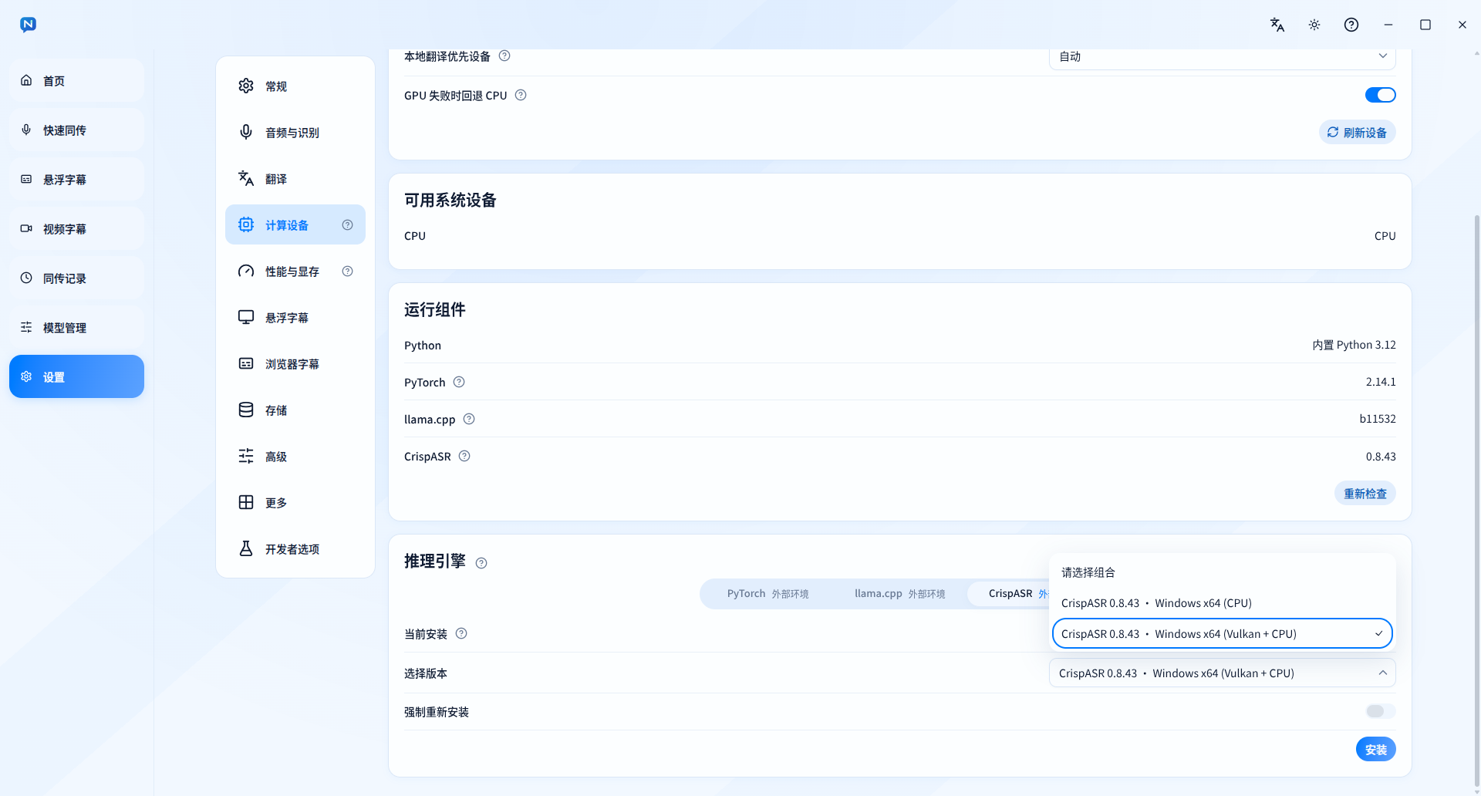Choose CrispASR 0.8.43 Windows x64 (CPU) option

1223,602
